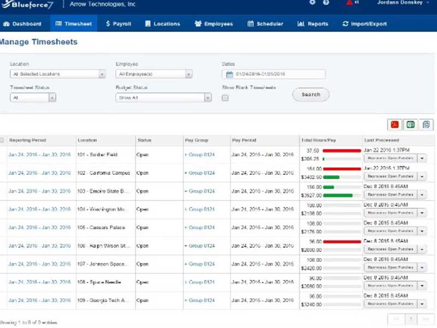Image resolution: width=437 pixels, height=328 pixels.
Task: Click the copy icon beside Excel export
Action: [426, 125]
